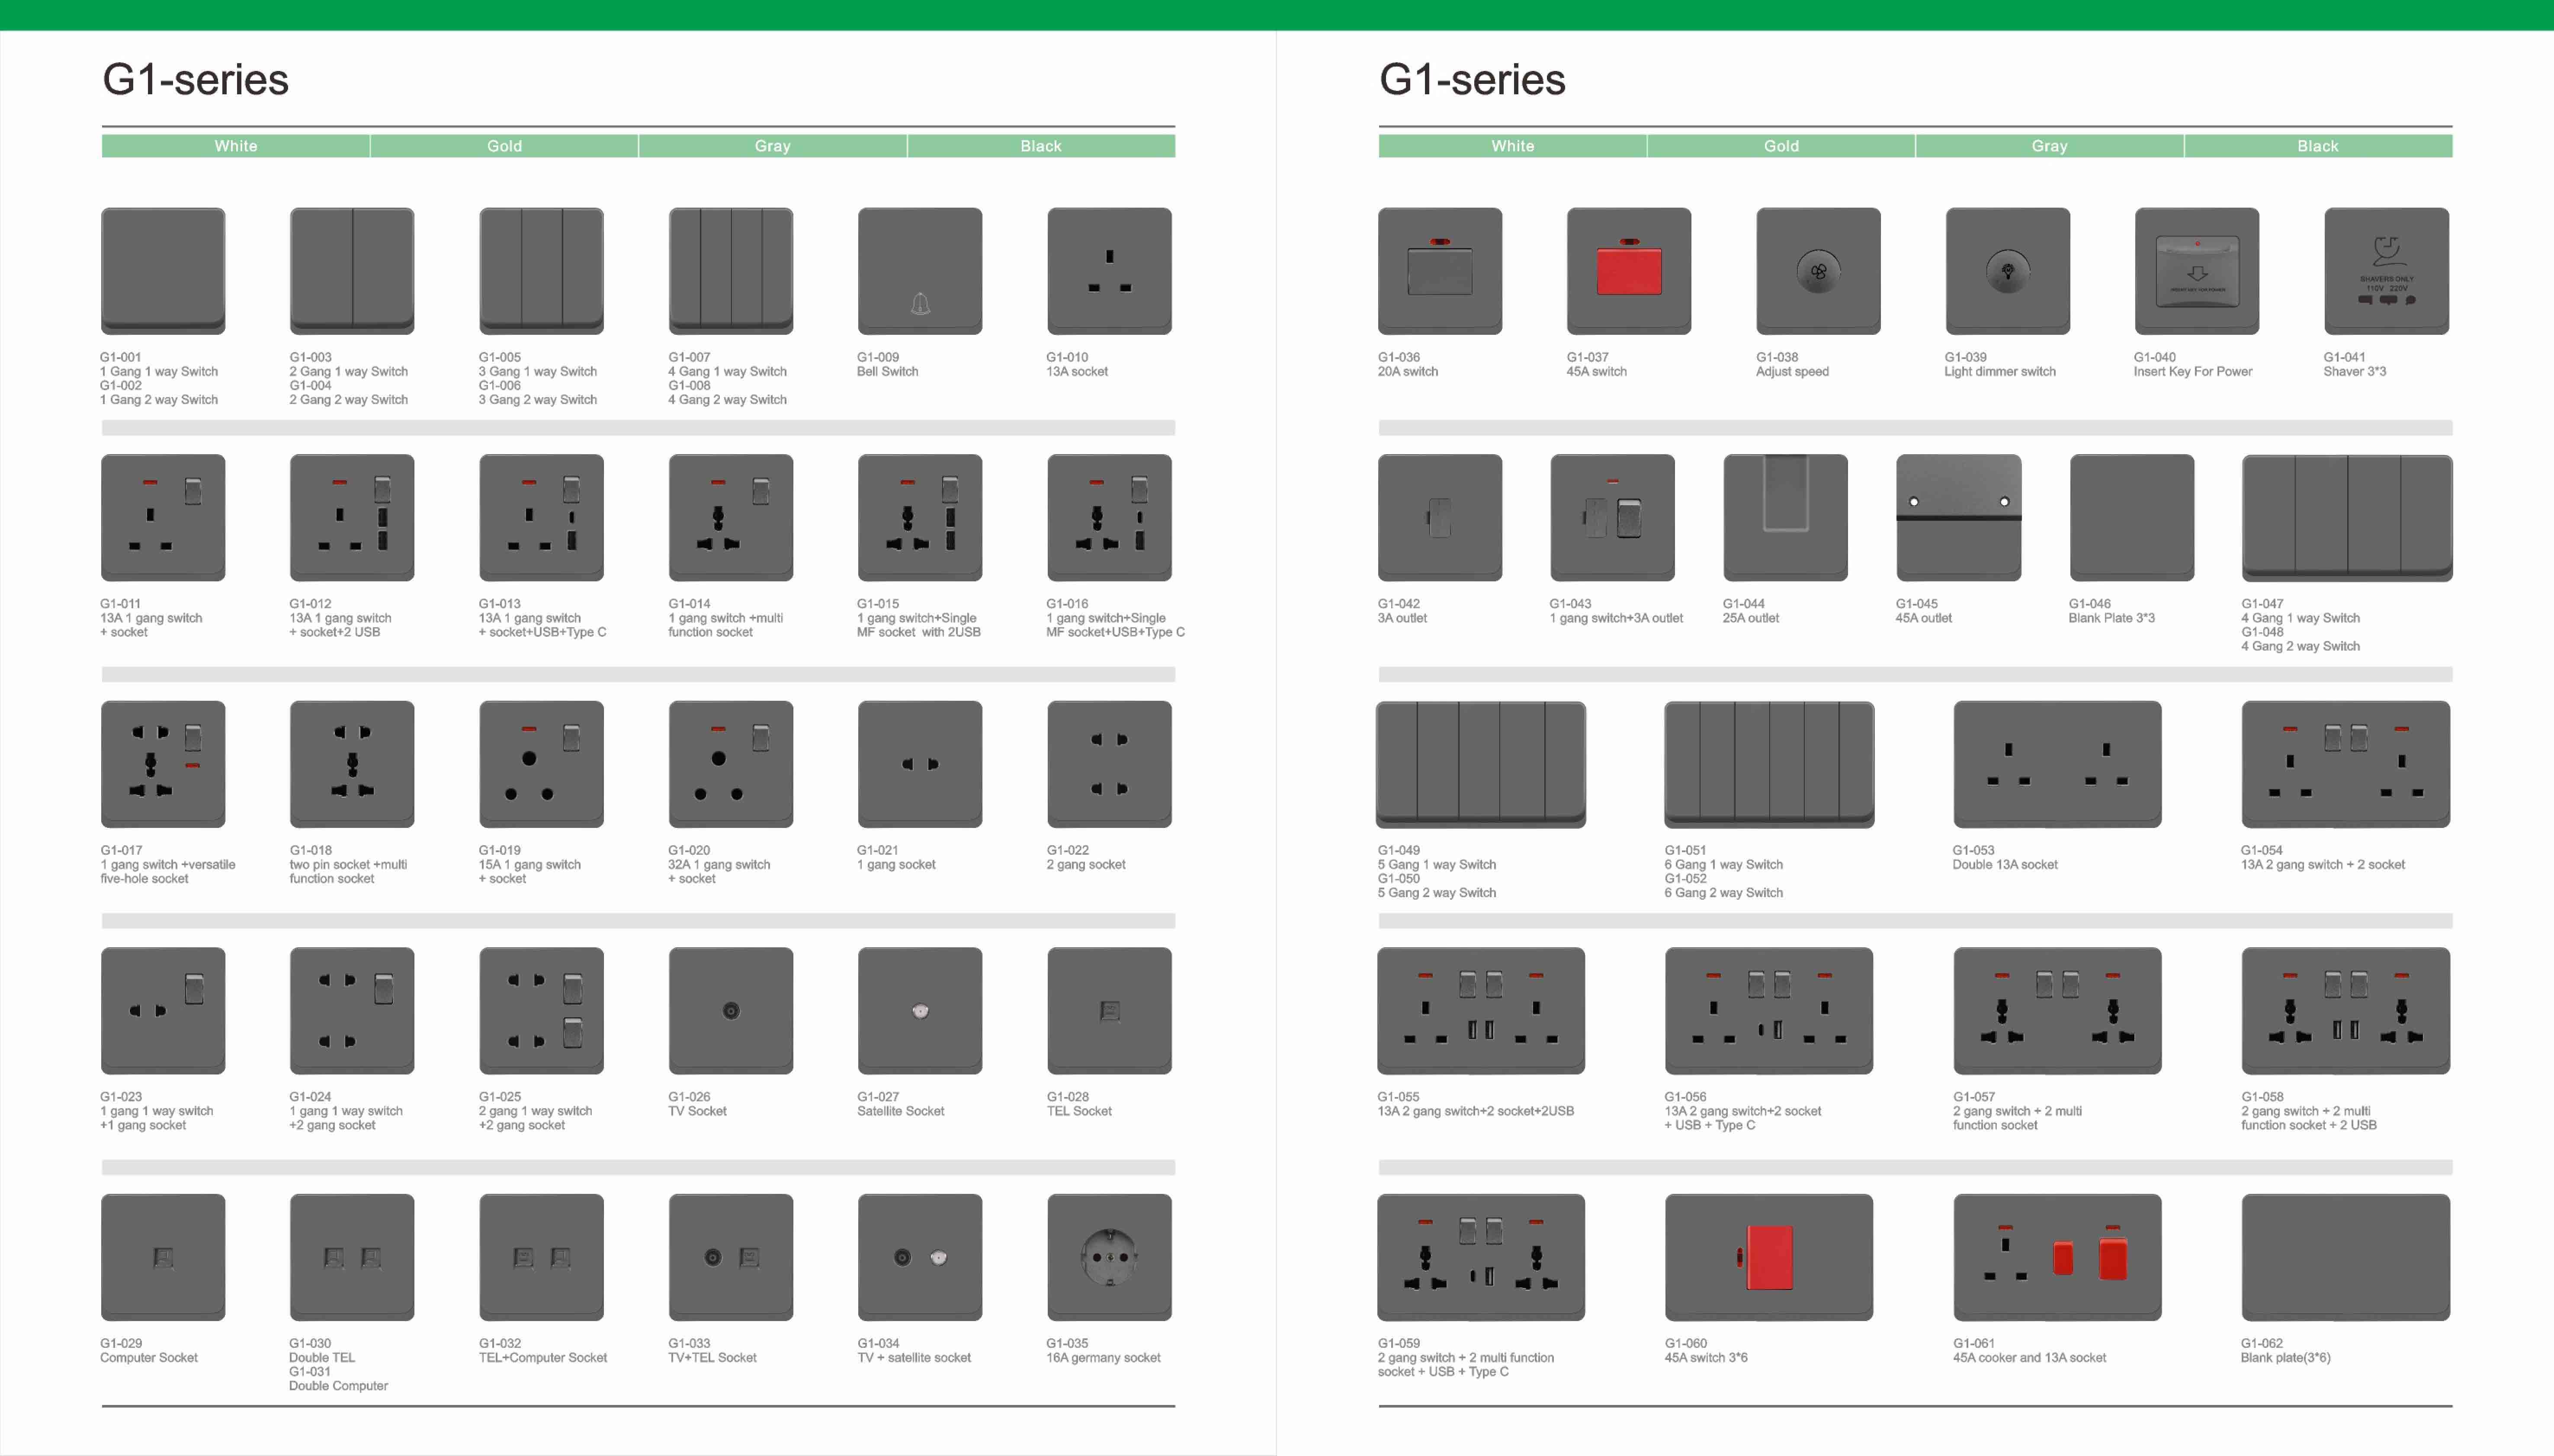
Task: Select the Black tab on the right page
Action: (x=2318, y=146)
